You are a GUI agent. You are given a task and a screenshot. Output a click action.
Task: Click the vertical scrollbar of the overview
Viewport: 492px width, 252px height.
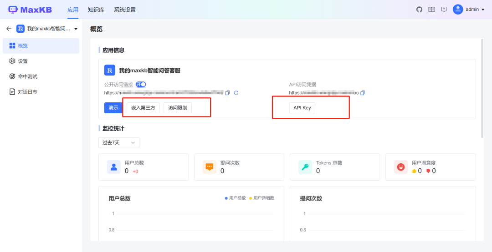point(482,88)
